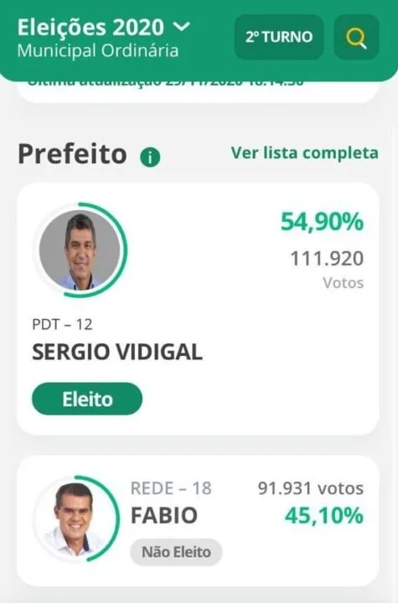Viewport: 398px width, 603px height.
Task: Click the Prefeito section heading
Action: tap(72, 154)
